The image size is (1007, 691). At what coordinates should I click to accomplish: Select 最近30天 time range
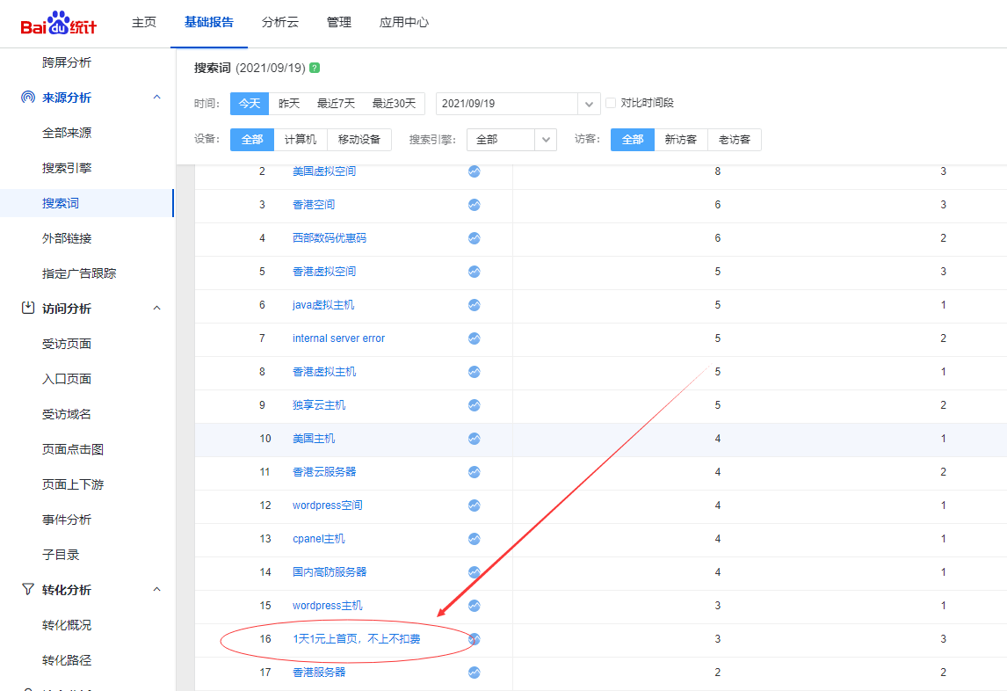point(395,104)
